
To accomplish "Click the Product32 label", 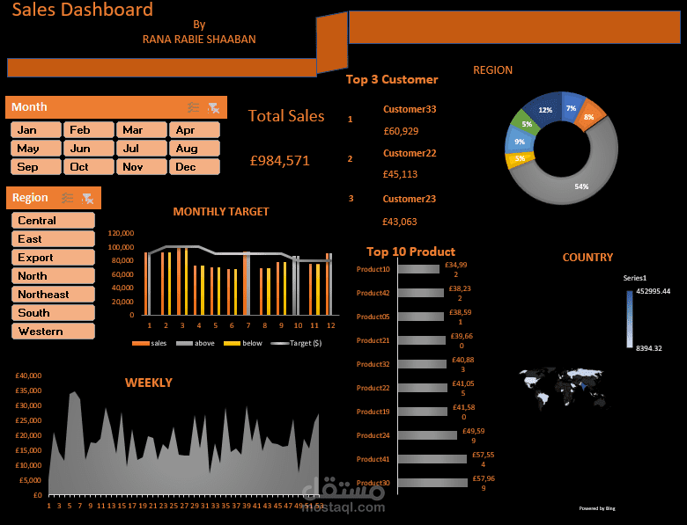I will (x=373, y=364).
